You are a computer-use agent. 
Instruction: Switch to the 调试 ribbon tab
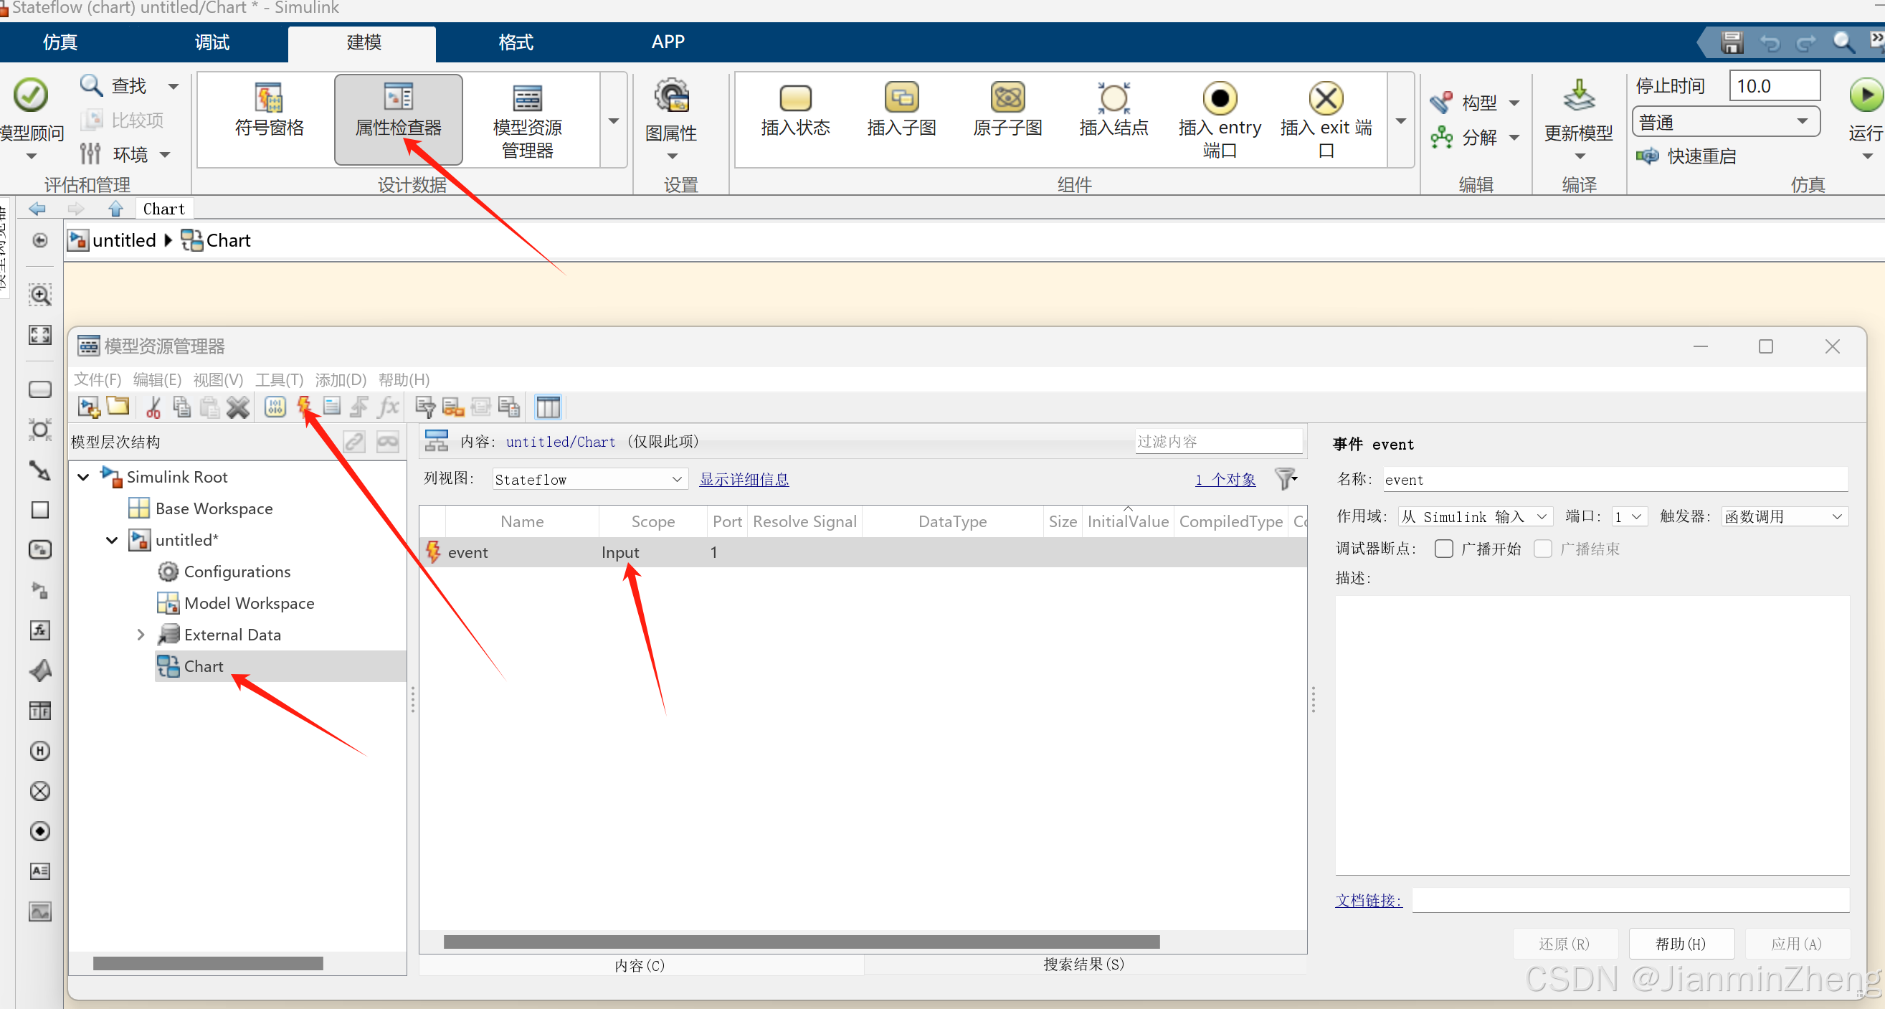[x=212, y=42]
